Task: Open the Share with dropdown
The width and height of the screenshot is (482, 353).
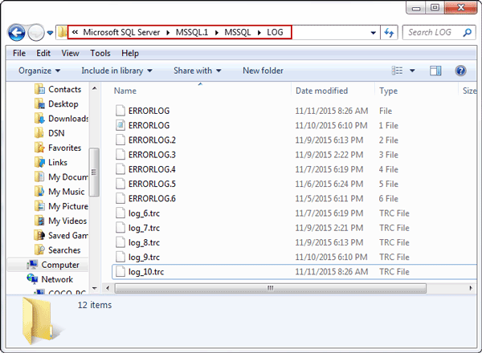Action: 198,71
